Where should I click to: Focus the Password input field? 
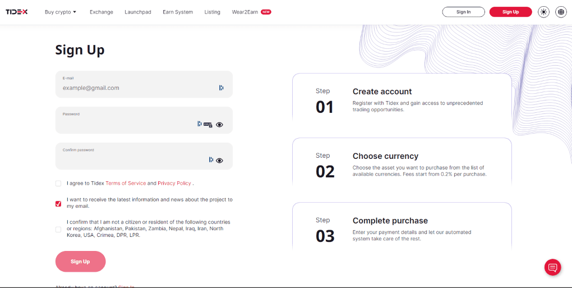coord(144,120)
